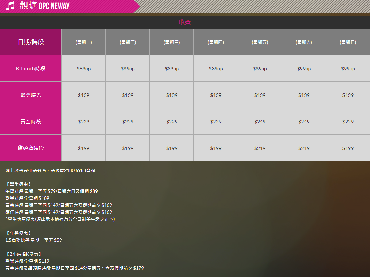Click the $99up price under 星期六
370x277 pixels.
pos(304,69)
